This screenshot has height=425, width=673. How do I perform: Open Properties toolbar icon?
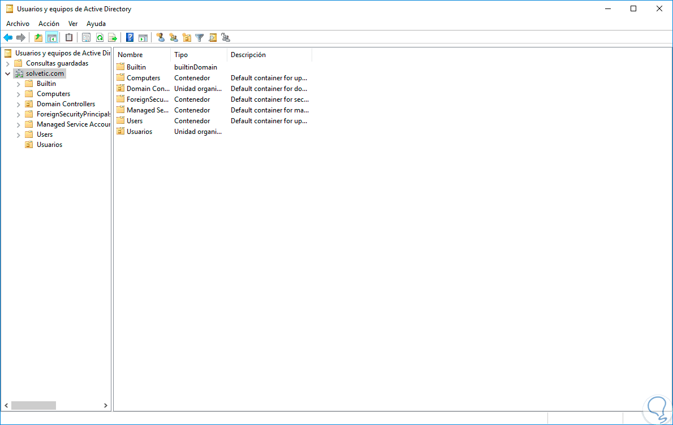87,38
